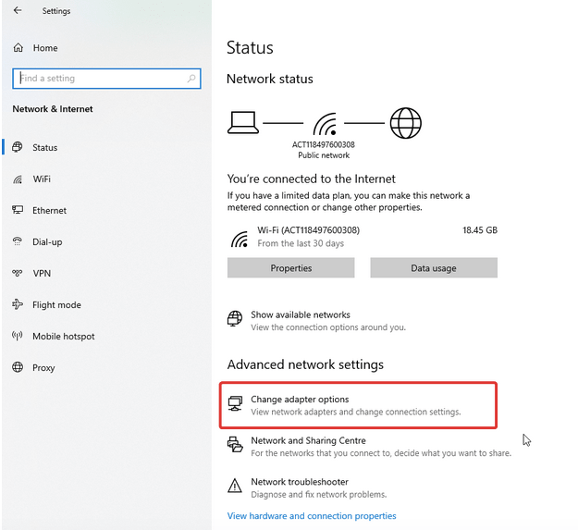Open Flight mode settings
The height and width of the screenshot is (530, 578).
click(x=56, y=305)
